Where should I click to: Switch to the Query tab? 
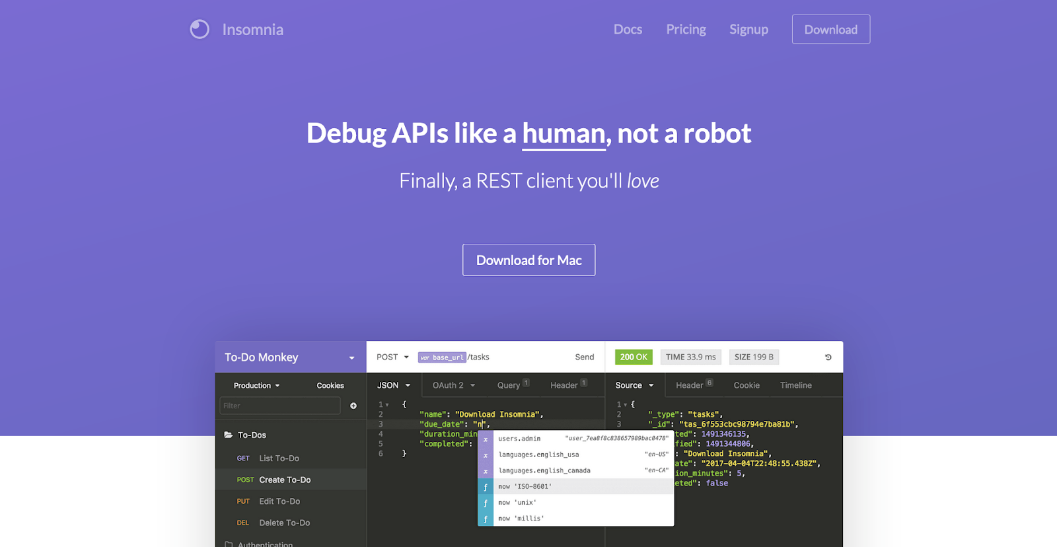tap(513, 385)
